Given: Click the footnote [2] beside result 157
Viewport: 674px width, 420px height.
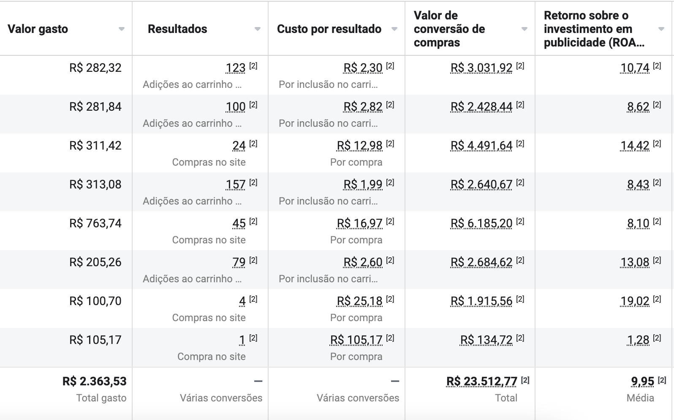Looking at the screenshot, I should pyautogui.click(x=253, y=183).
